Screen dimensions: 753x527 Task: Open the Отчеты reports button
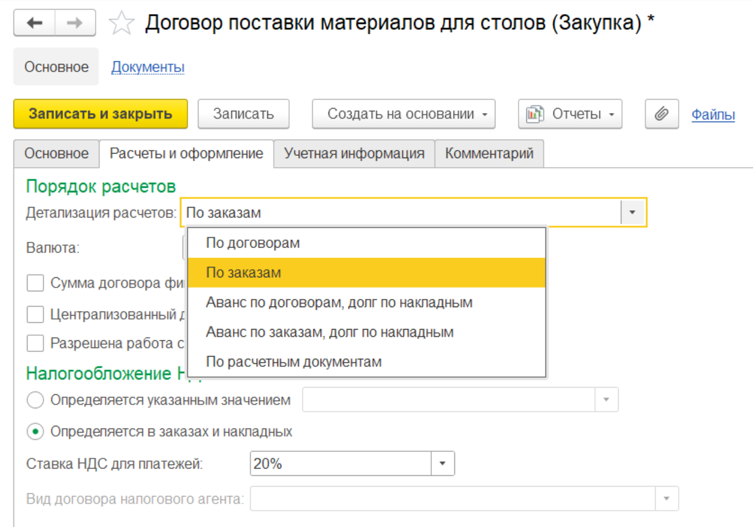(x=570, y=114)
